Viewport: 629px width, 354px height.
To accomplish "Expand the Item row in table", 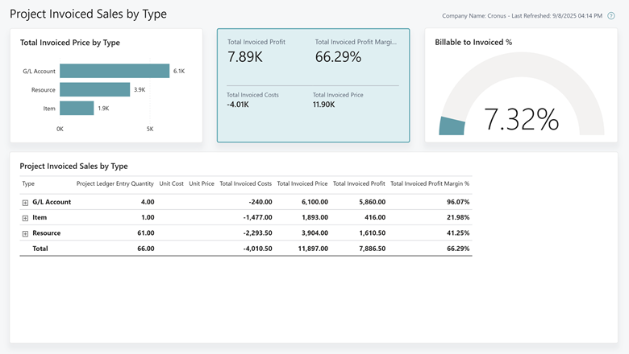I will pyautogui.click(x=25, y=218).
